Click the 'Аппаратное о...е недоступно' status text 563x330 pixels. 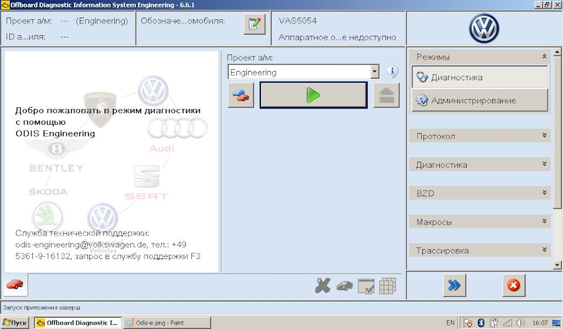pyautogui.click(x=337, y=38)
